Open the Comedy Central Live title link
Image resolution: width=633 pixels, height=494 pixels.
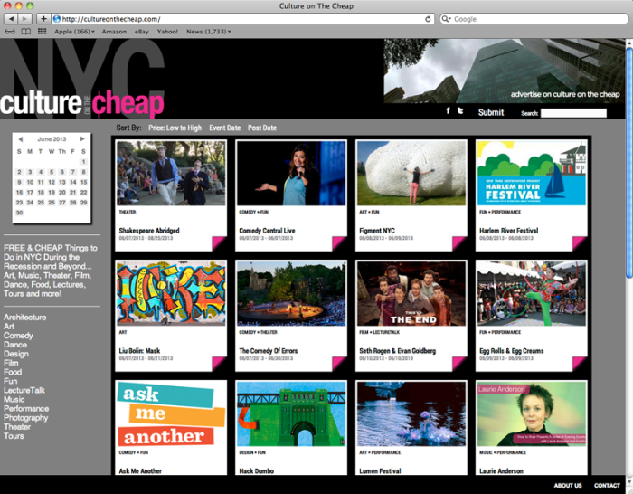tap(267, 231)
